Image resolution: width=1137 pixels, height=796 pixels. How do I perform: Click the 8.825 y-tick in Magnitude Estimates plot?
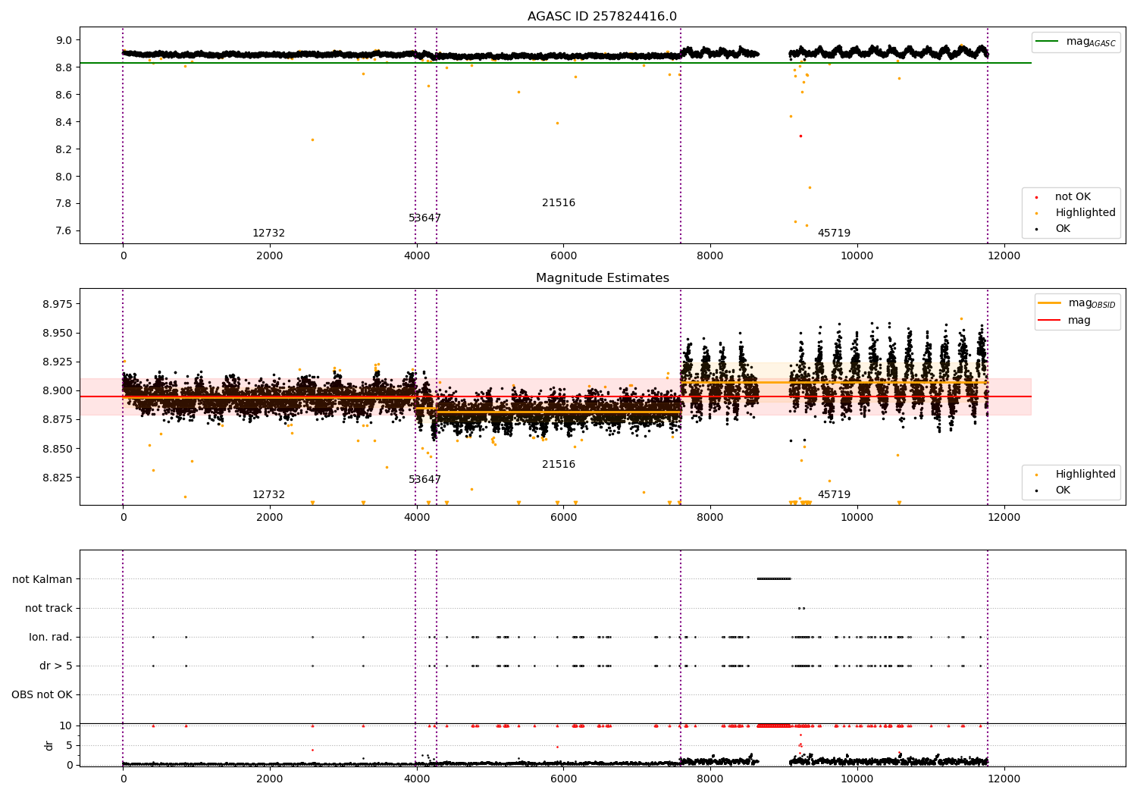coord(58,478)
